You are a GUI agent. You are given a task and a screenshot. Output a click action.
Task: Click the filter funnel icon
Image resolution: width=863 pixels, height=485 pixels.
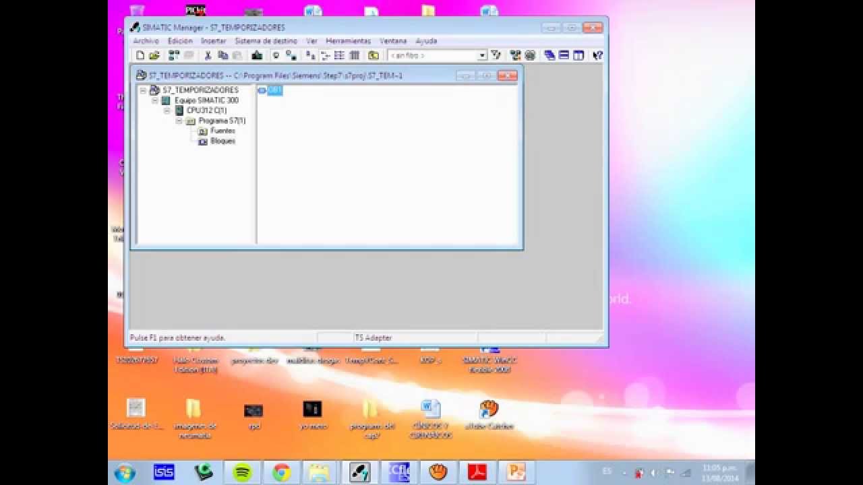tap(496, 55)
